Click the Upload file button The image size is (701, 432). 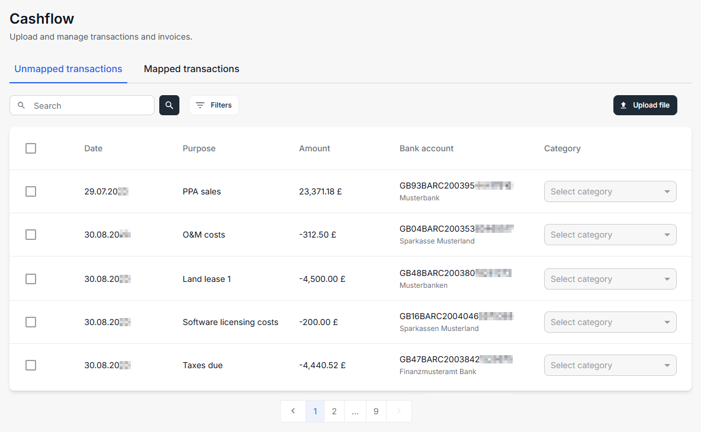645,105
